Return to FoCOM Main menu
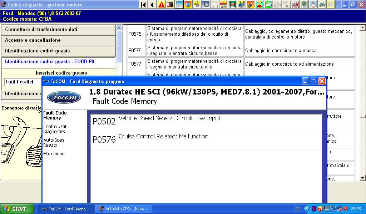The height and width of the screenshot is (214, 366). (x=54, y=154)
